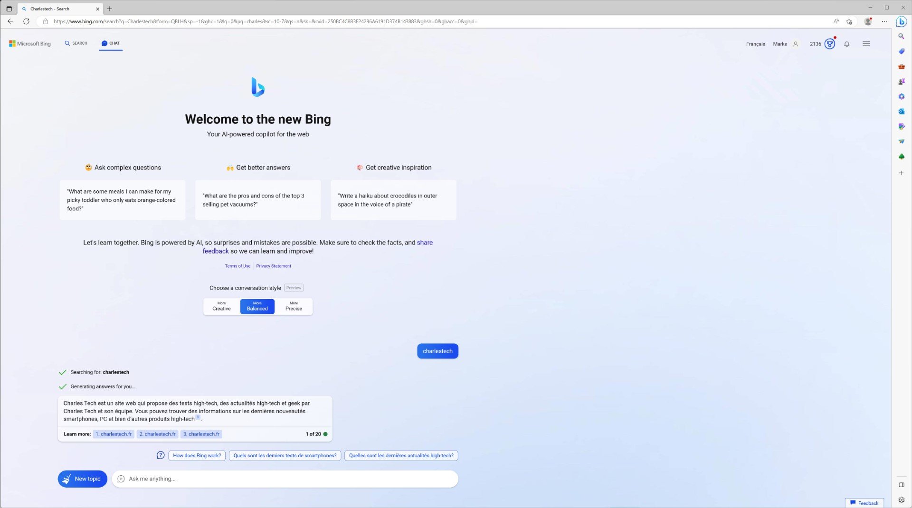912x508 pixels.
Task: Focus the Ask me anything input
Action: 285,479
